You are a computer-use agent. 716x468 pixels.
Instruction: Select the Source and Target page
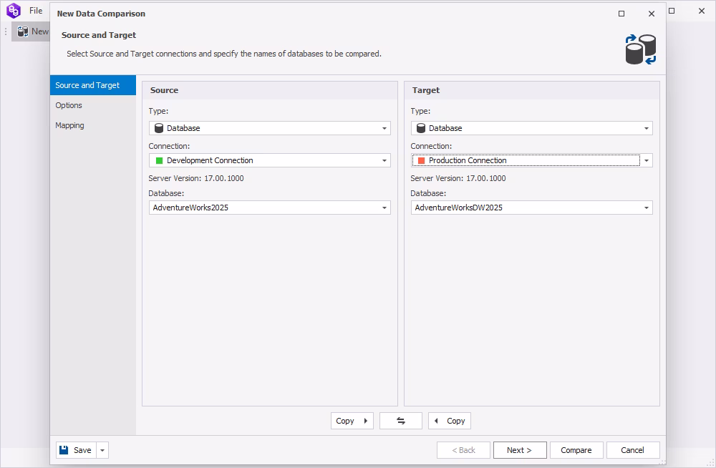point(92,85)
